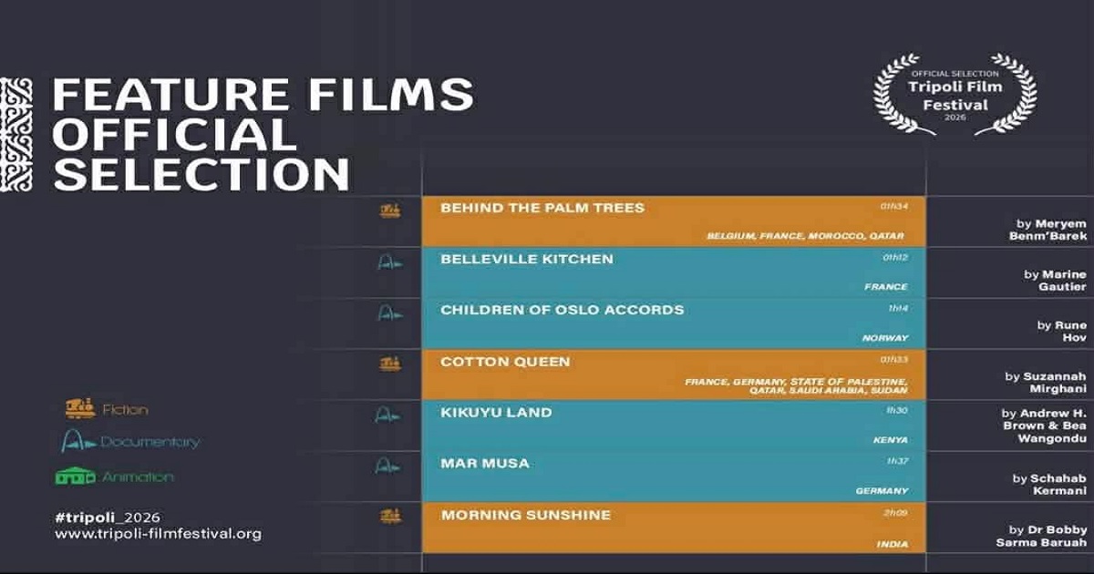Select the Kikuyu Land teal row
This screenshot has height=574, width=1094.
(x=674, y=425)
